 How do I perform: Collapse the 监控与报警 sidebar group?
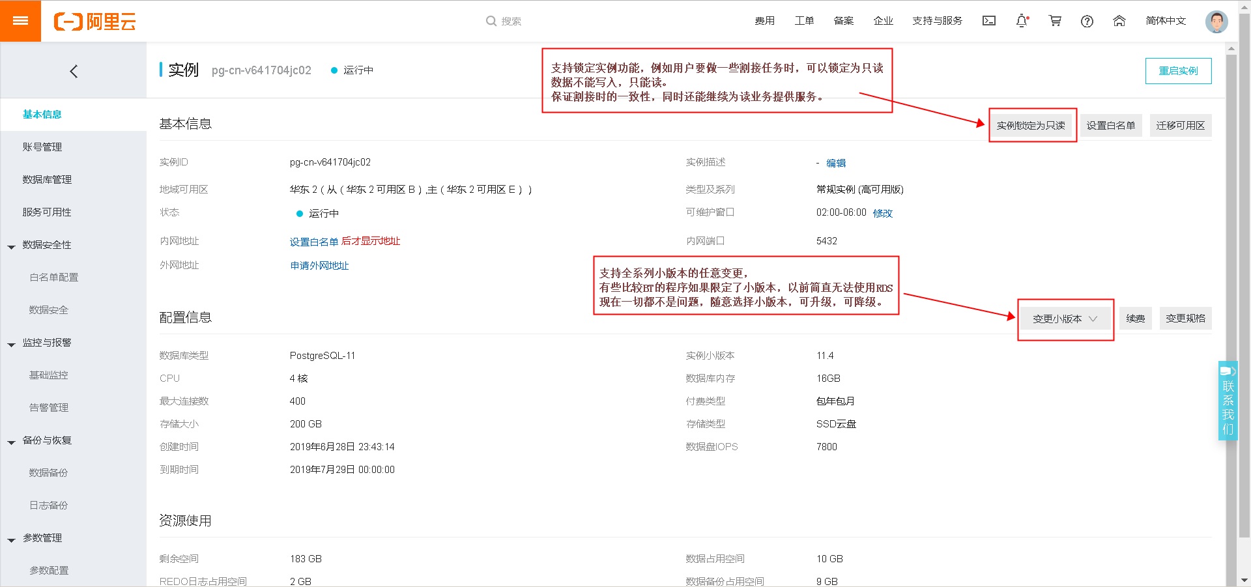point(11,344)
